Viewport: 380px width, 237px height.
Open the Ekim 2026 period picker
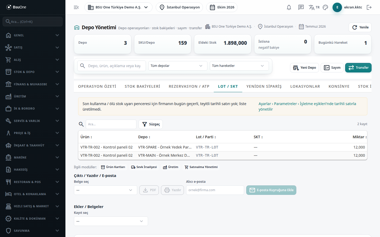(222, 7)
